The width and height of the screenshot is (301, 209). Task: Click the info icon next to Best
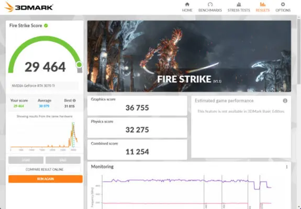pyautogui.click(x=74, y=100)
